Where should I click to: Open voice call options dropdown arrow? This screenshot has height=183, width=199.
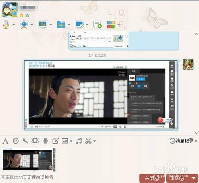pyautogui.click(x=14, y=25)
